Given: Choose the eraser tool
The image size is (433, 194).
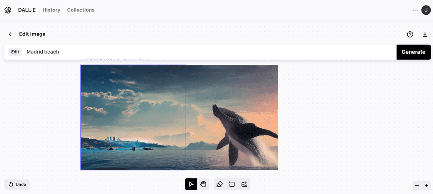Looking at the screenshot, I should pos(219,184).
